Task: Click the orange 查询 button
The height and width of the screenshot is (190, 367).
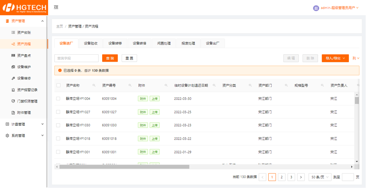Action: coord(110,58)
